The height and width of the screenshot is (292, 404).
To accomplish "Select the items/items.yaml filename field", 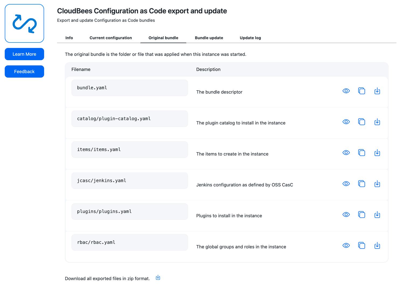I will [x=130, y=149].
